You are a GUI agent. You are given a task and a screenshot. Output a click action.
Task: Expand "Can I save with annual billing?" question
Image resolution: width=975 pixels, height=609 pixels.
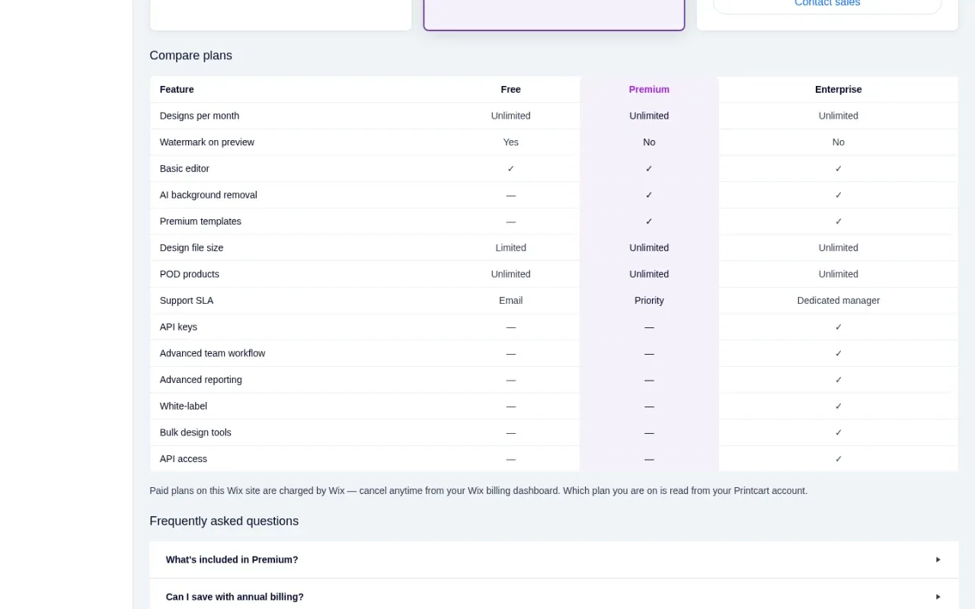pos(554,597)
